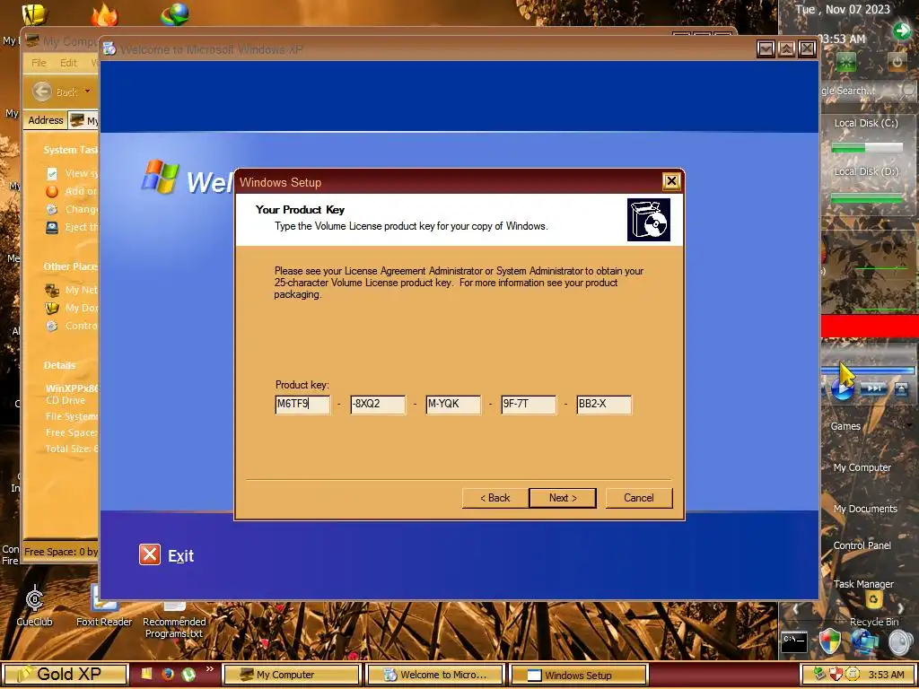Click the taskbar clock showing 3:53 AM
This screenshot has width=919, height=689.
[886, 675]
